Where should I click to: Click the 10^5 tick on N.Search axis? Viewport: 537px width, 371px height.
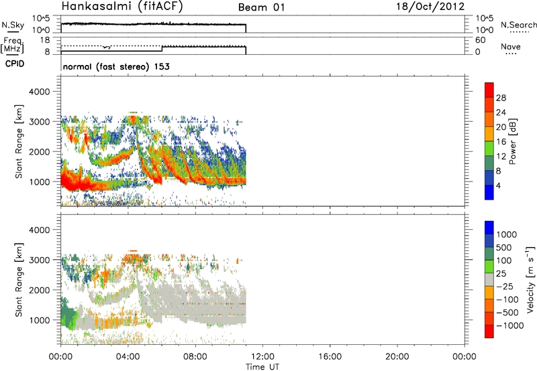(485, 19)
